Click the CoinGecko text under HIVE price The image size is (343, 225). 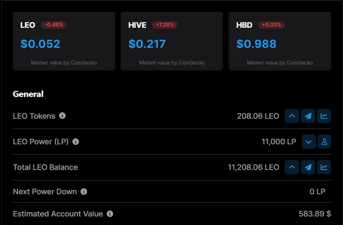click(x=192, y=63)
